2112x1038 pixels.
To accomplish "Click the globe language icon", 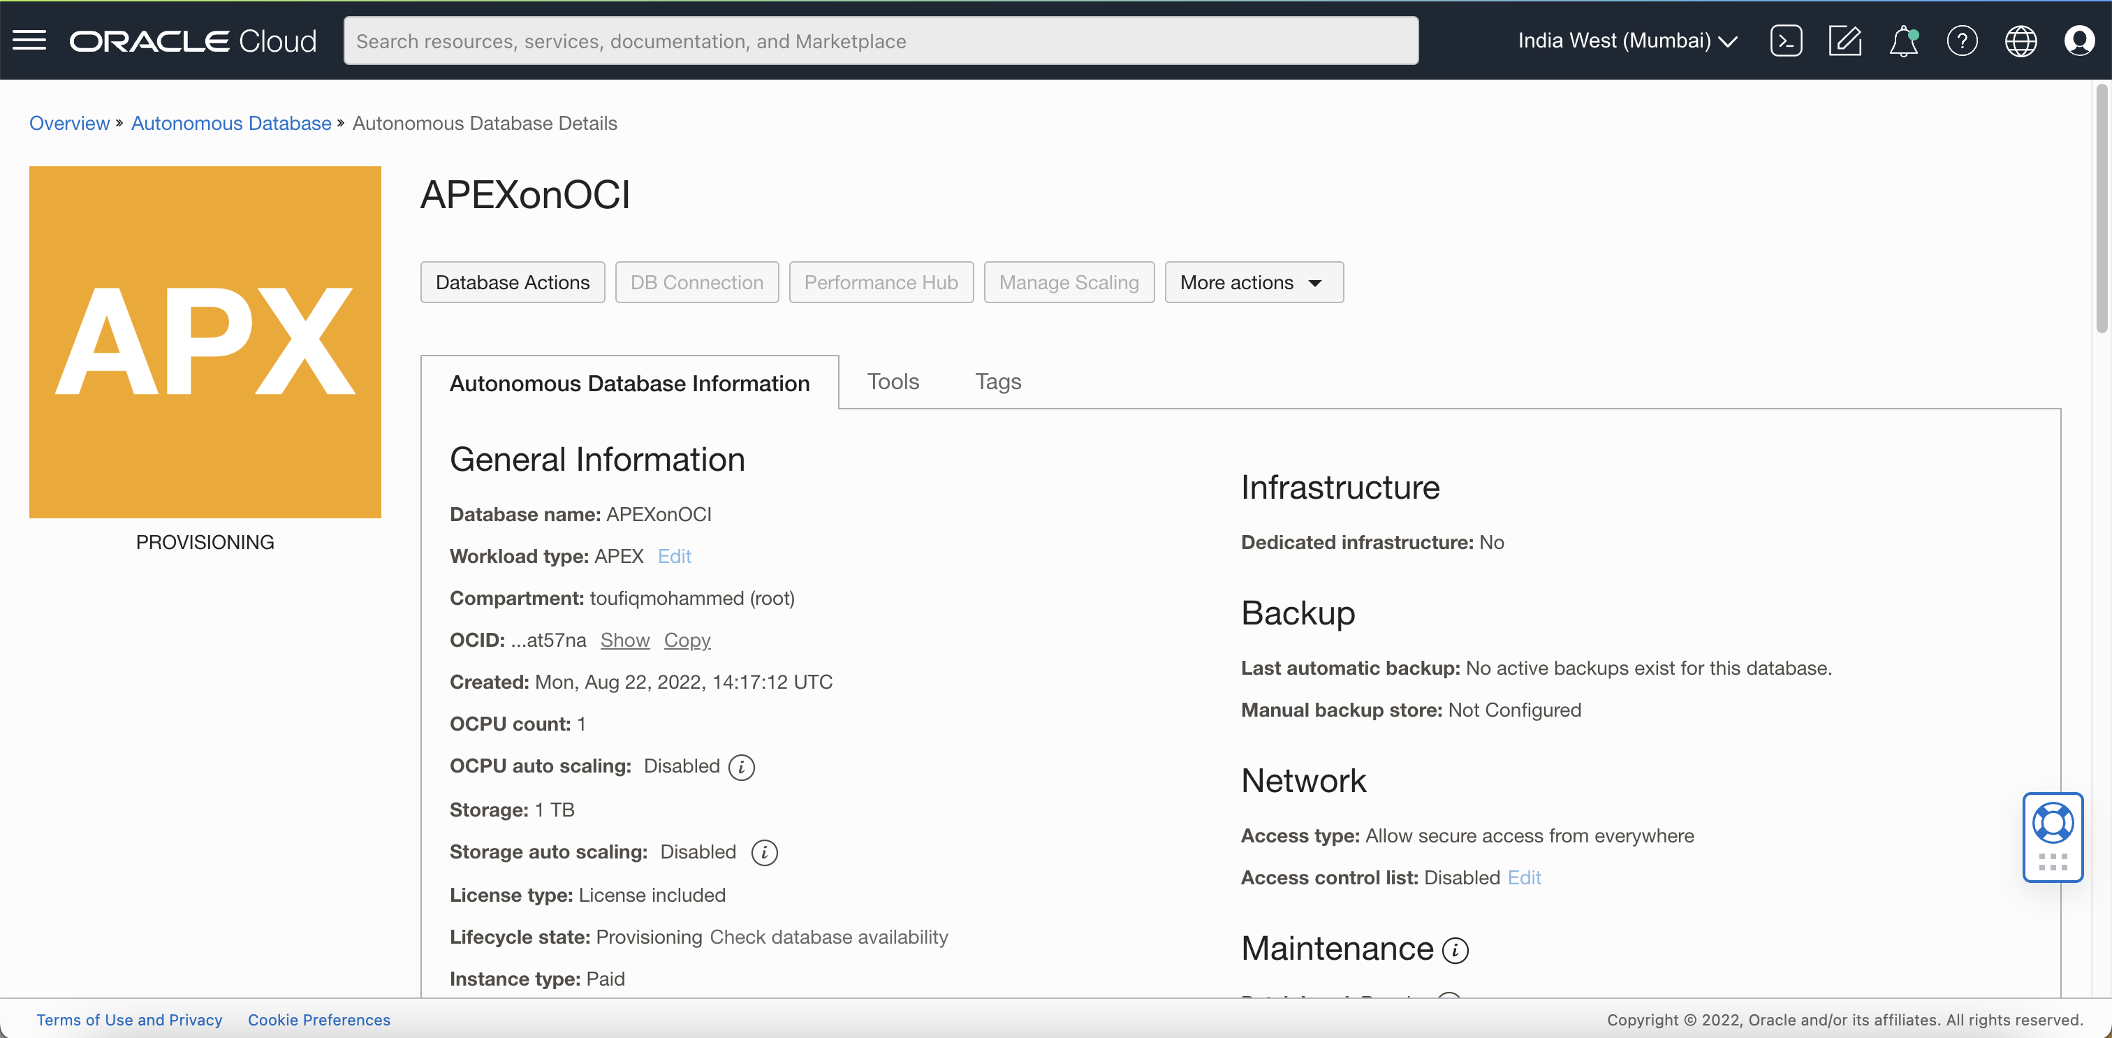I will coord(2021,41).
